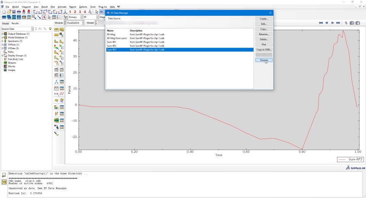Open the Plug-ins menu
The height and width of the screenshot is (198, 366).
pyautogui.click(x=103, y=7)
